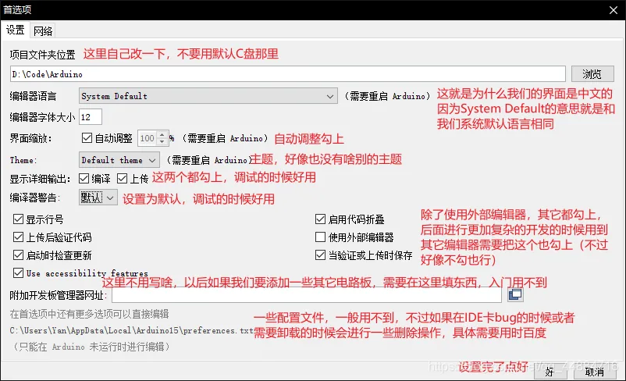Toggle verbose output 上传 checkbox

(123, 178)
